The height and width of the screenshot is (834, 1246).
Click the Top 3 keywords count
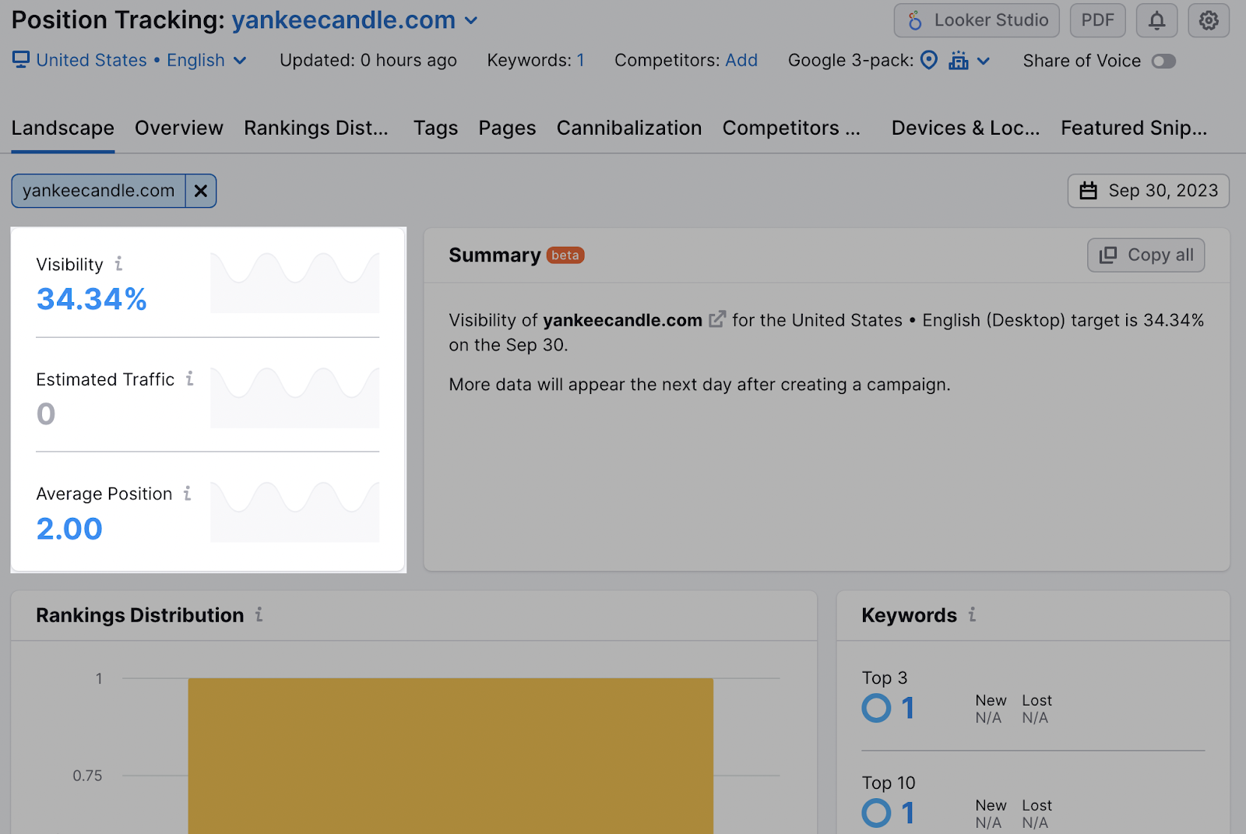[x=907, y=708]
